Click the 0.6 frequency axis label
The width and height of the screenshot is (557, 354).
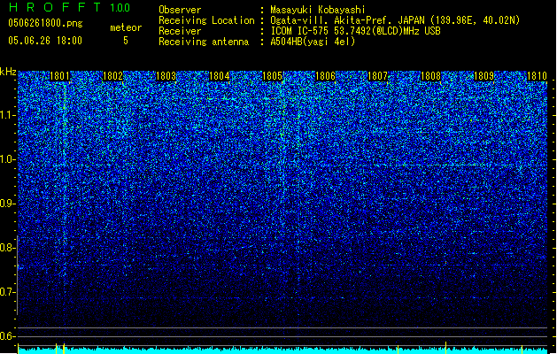[x=8, y=336]
